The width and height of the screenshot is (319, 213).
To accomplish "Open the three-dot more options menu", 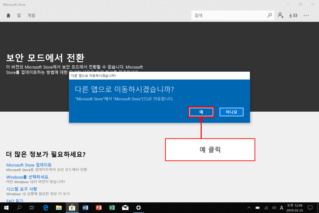I will pyautogui.click(x=306, y=15).
